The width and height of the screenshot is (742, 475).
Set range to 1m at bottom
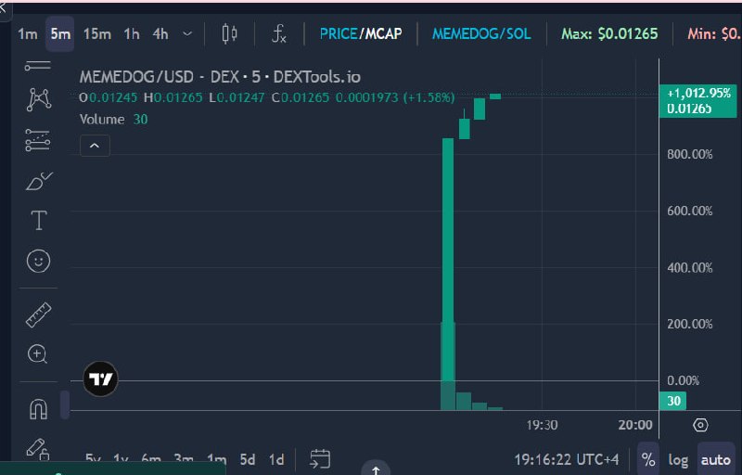coord(216,459)
